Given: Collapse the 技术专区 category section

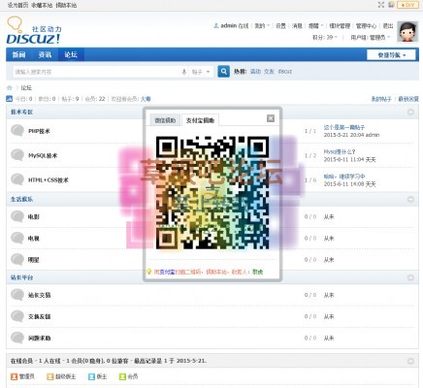Looking at the screenshot, I should (x=410, y=112).
